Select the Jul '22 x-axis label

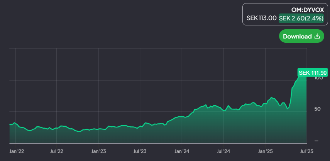(x=57, y=151)
